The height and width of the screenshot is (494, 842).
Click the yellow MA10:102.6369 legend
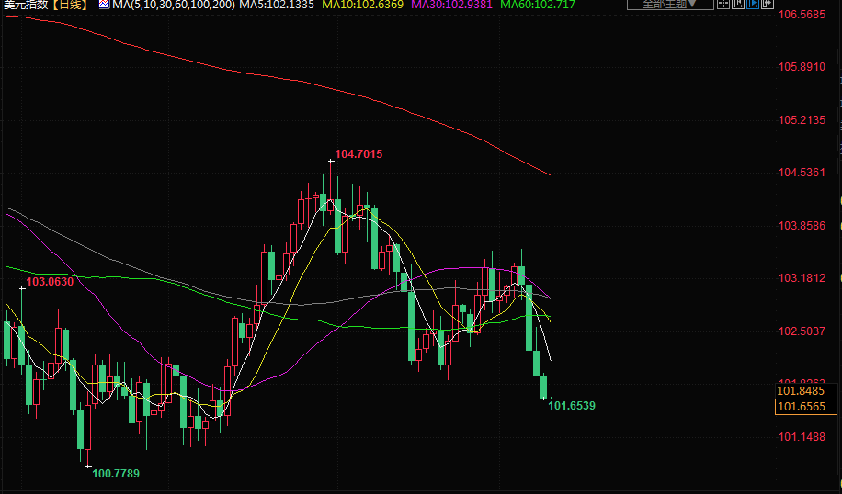coord(361,5)
